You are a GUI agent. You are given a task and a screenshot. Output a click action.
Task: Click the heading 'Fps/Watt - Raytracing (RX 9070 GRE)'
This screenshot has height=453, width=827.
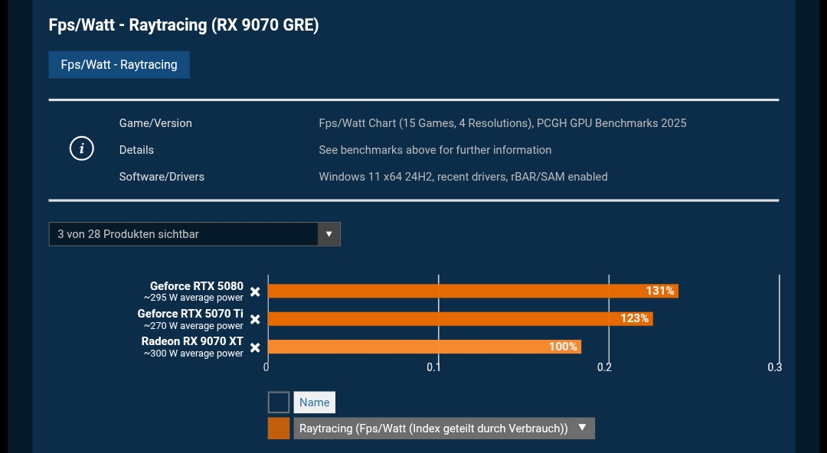[x=184, y=25]
